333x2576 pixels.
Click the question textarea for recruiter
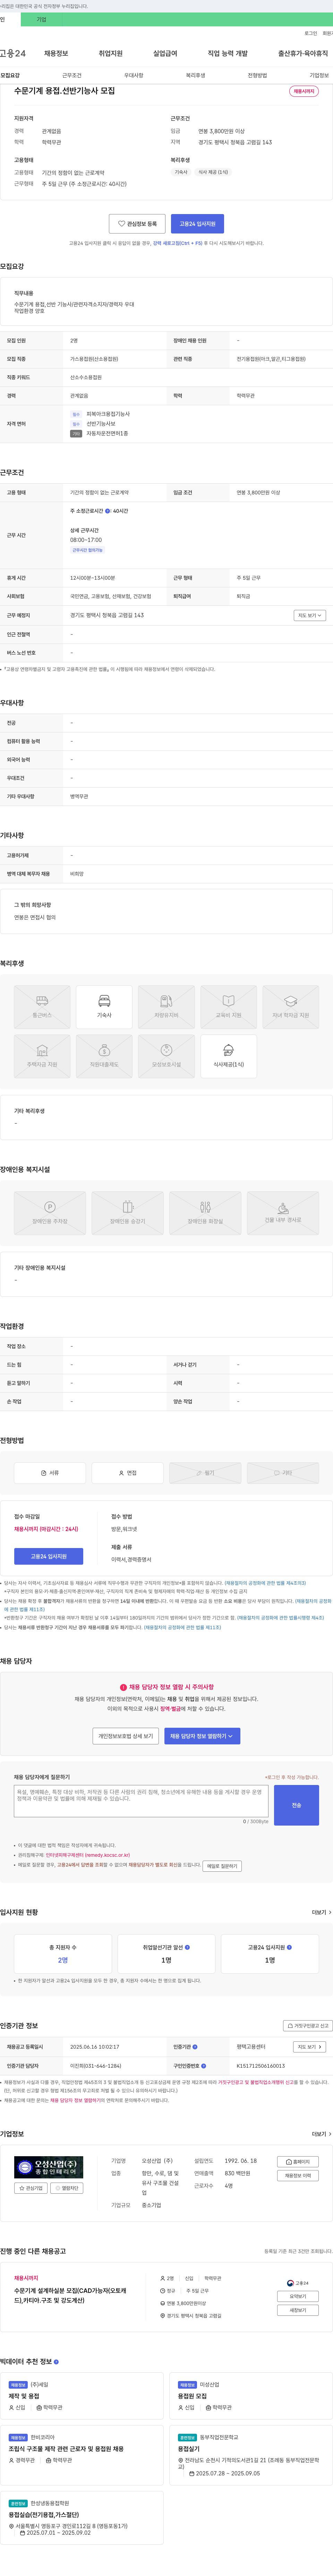coord(141,1801)
